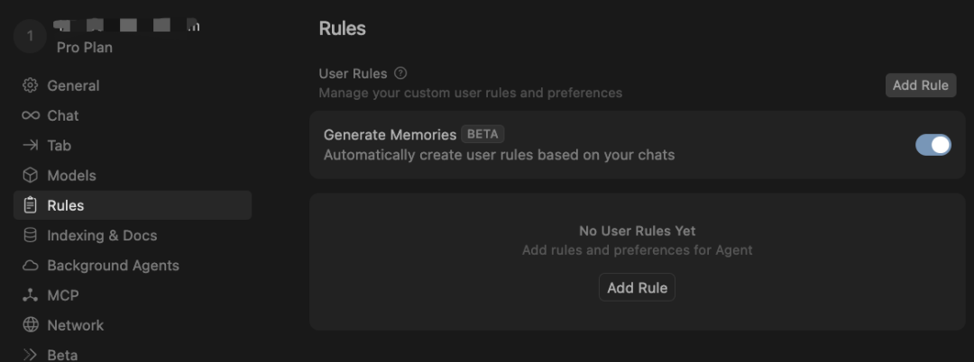
Task: Click the top-right Add Rule button
Action: point(920,86)
